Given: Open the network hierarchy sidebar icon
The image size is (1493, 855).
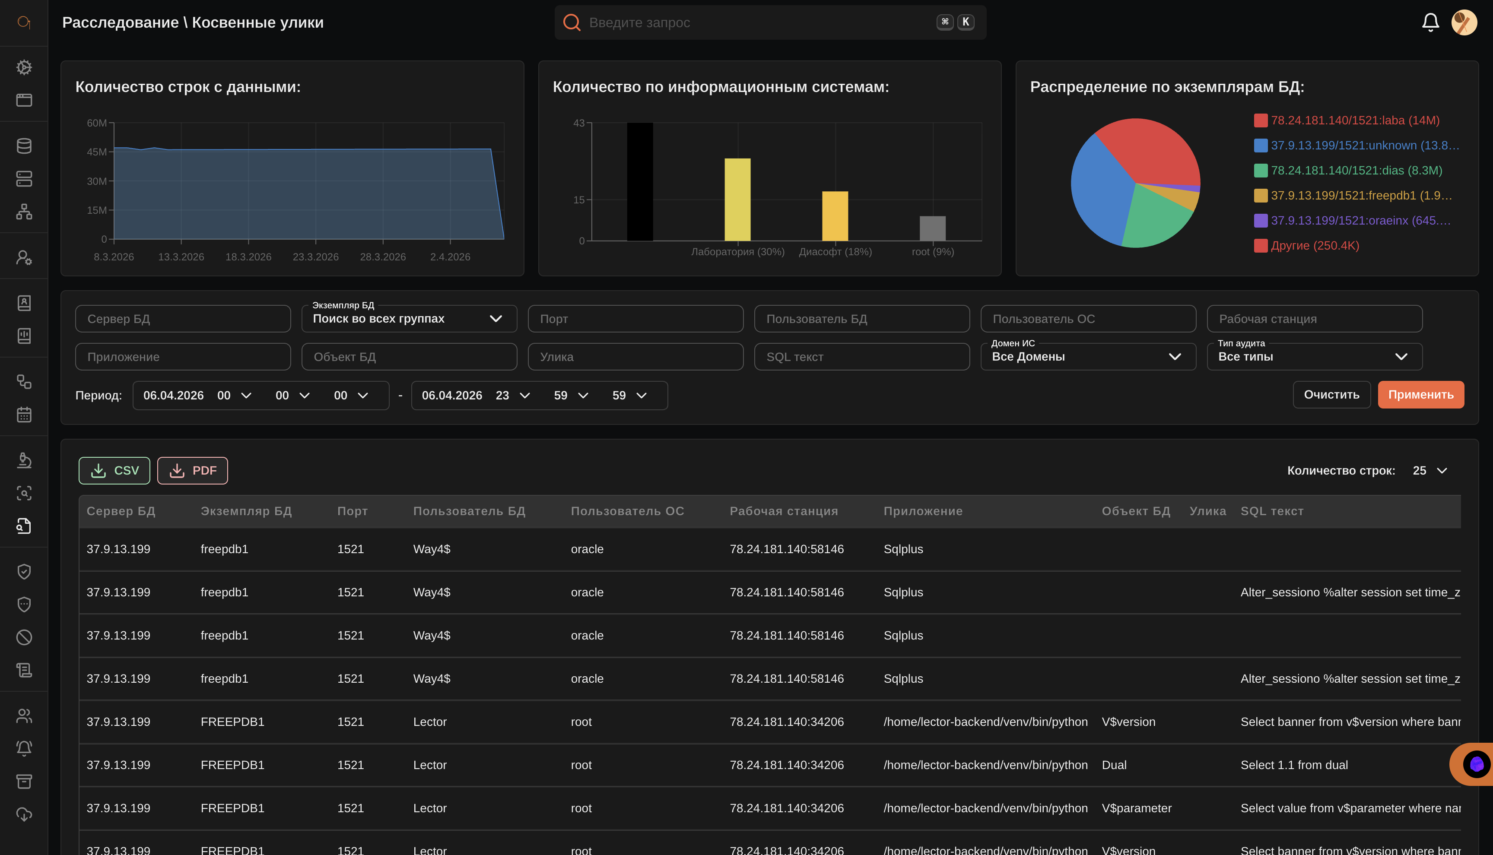Looking at the screenshot, I should 24,212.
